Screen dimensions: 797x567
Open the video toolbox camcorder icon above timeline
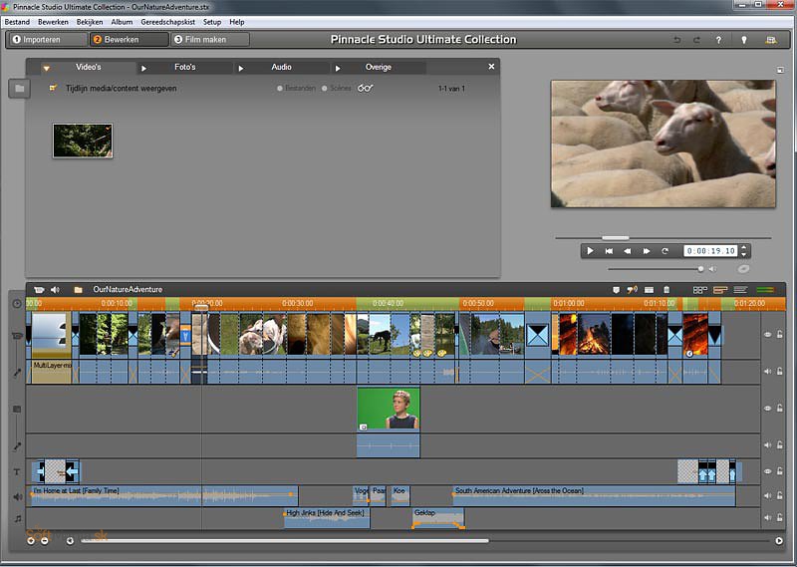pos(39,290)
